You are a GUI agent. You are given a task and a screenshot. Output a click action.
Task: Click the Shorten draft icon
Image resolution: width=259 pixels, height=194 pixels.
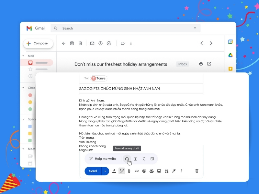pyautogui.click(x=144, y=159)
